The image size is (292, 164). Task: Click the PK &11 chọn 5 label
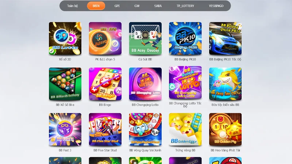[105, 59]
